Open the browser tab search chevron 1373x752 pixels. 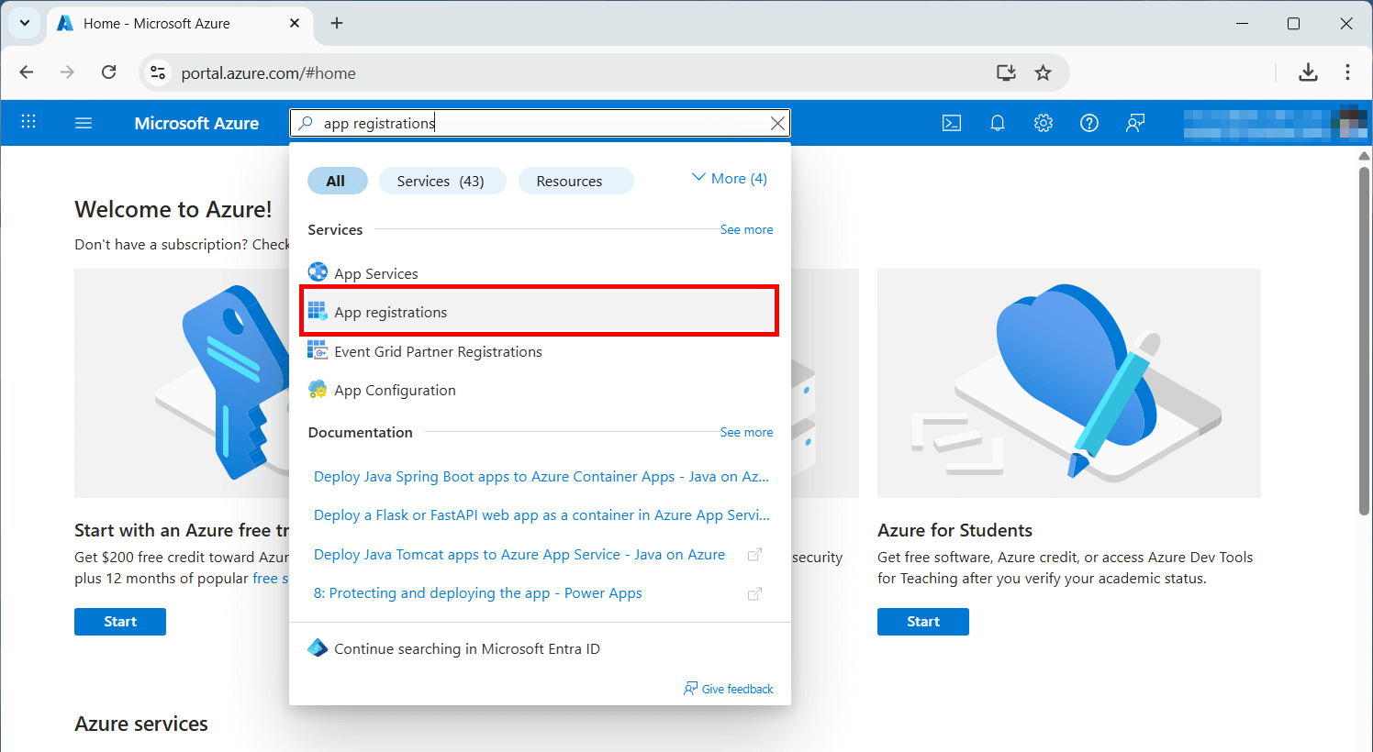[24, 23]
